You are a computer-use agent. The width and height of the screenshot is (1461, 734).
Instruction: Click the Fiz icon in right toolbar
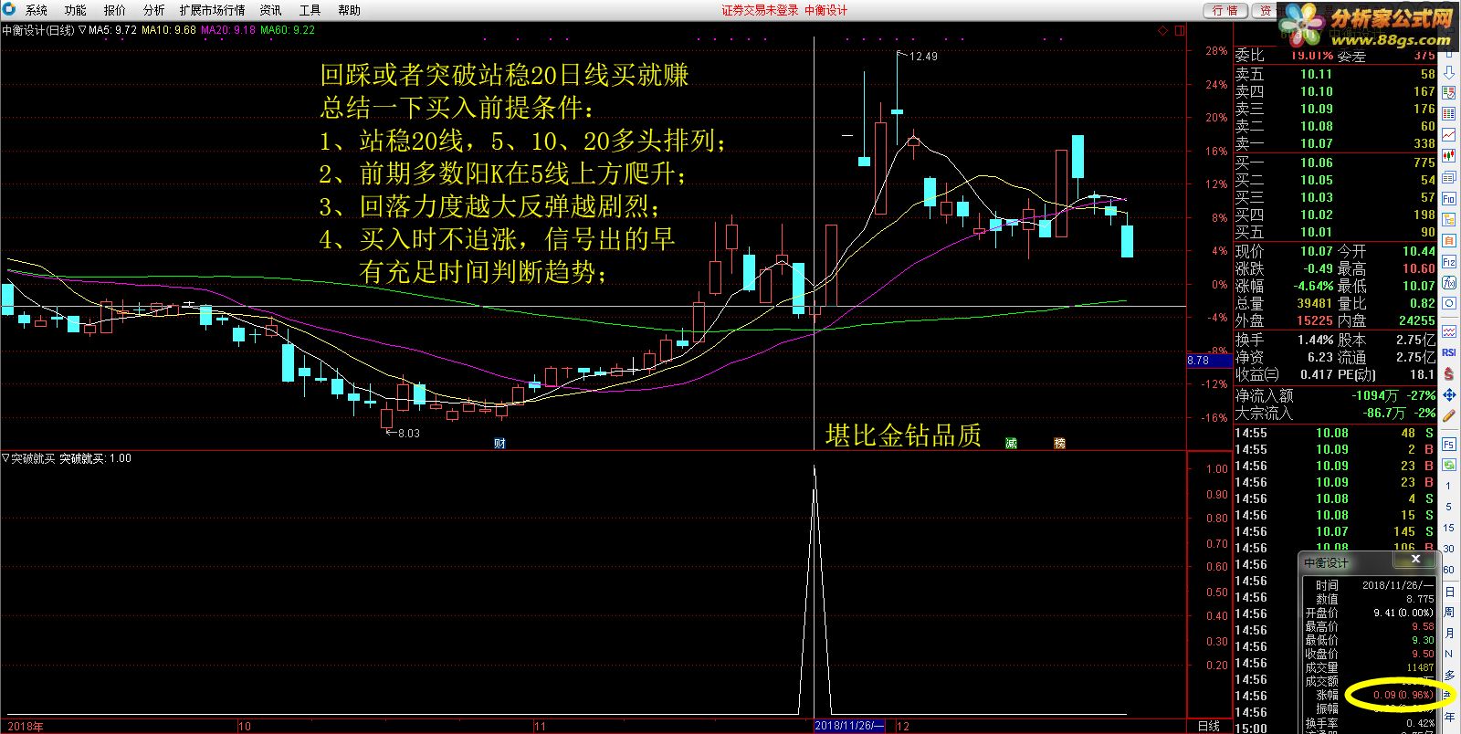point(1449,262)
